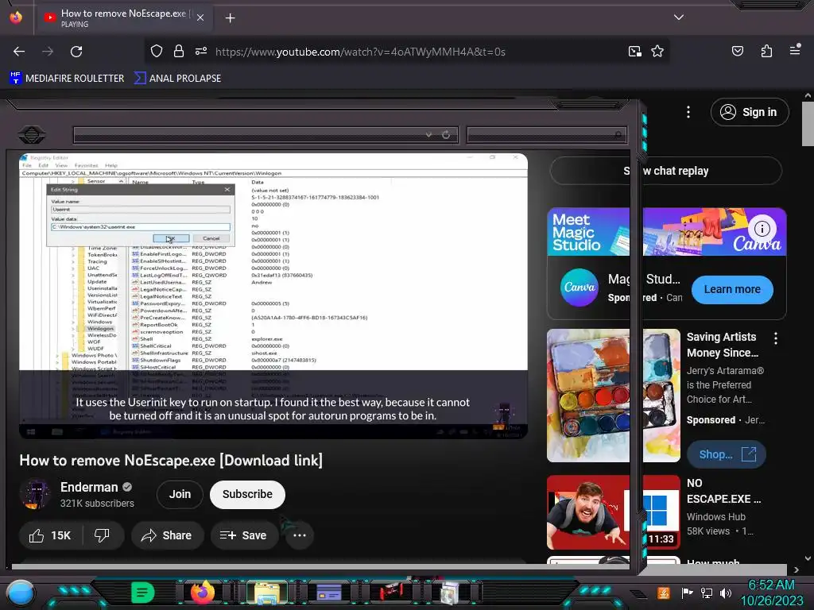
Task: Open the purple window app on taskbar
Action: point(328,593)
